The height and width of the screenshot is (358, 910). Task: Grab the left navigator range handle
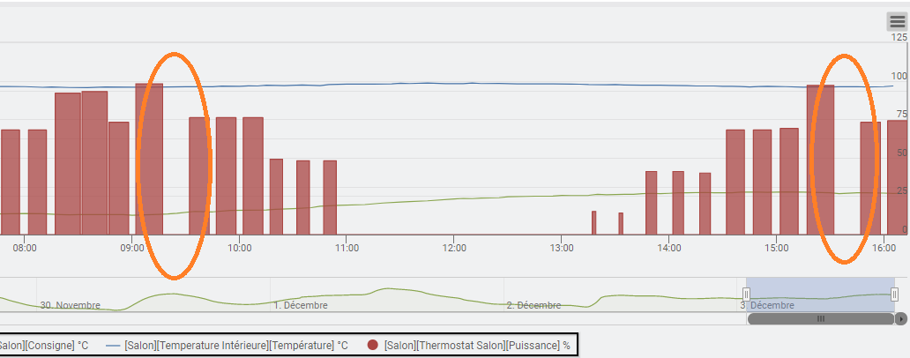click(x=746, y=295)
